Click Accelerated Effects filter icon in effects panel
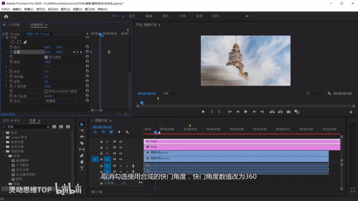 54,127
